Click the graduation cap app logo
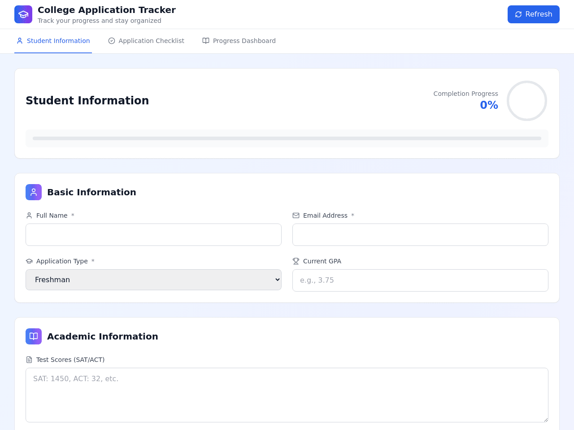 click(23, 14)
